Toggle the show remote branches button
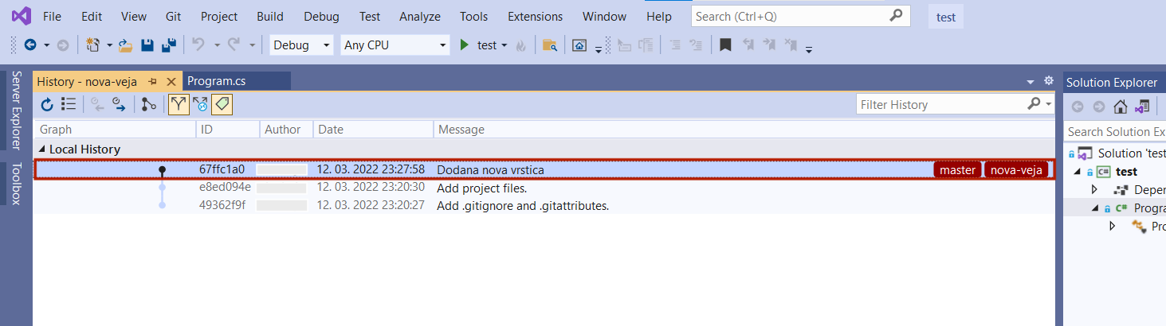 point(200,104)
